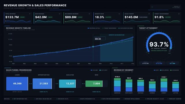The height and width of the screenshot is (104, 185).
Task: Click the Revenue Growth Timeline heading
Action: click(18, 28)
